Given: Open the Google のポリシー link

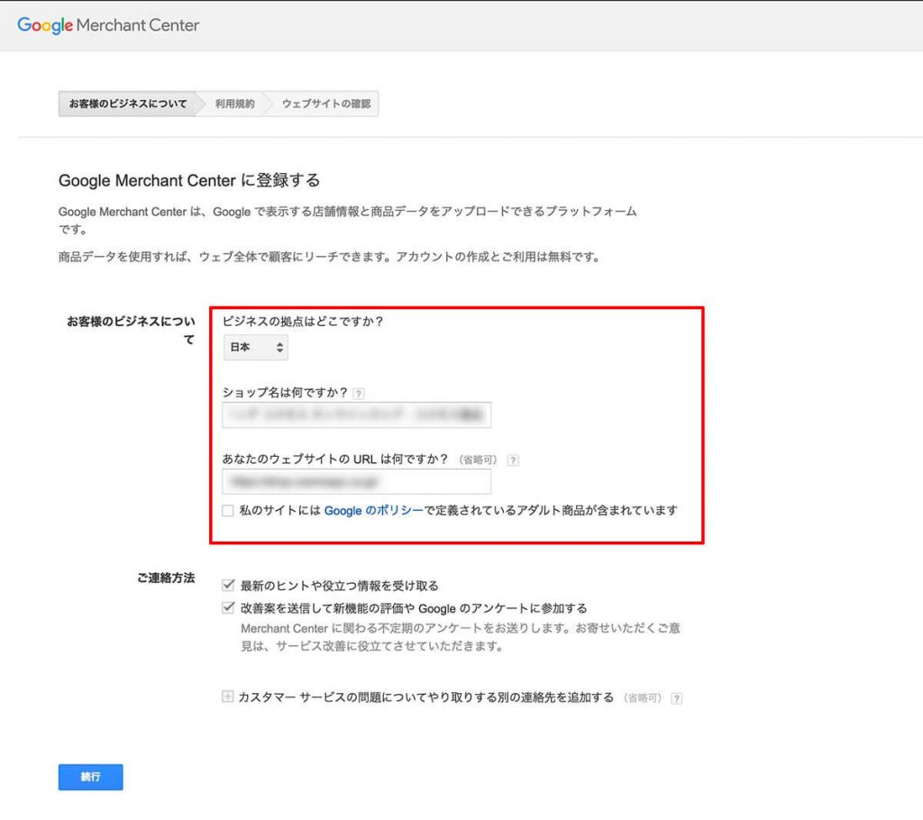Looking at the screenshot, I should click(x=374, y=511).
